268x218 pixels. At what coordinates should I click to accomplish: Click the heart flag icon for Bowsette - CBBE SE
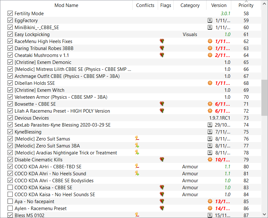point(162,104)
